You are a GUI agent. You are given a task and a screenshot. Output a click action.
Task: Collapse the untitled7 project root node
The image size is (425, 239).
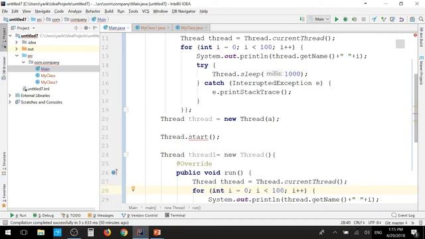pos(11,36)
